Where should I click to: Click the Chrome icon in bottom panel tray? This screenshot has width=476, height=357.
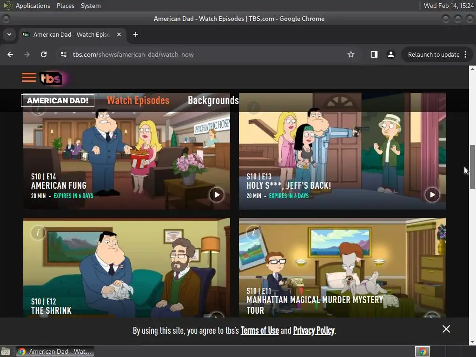(x=423, y=351)
